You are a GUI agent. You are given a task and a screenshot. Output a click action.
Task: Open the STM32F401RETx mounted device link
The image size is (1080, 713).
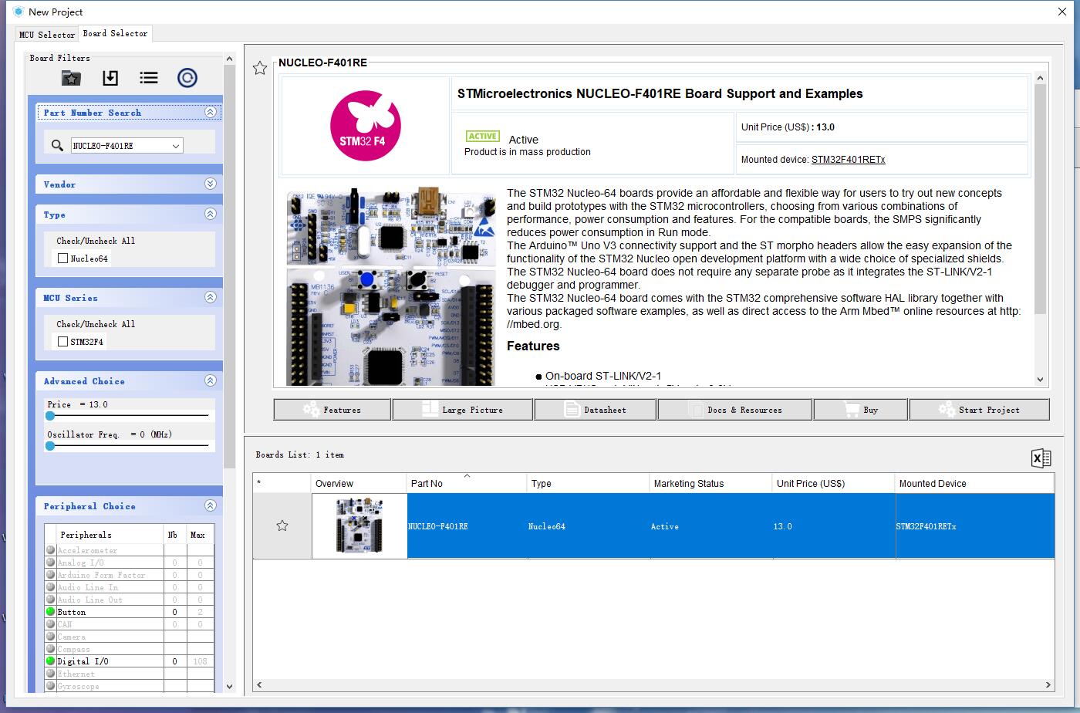click(x=846, y=160)
